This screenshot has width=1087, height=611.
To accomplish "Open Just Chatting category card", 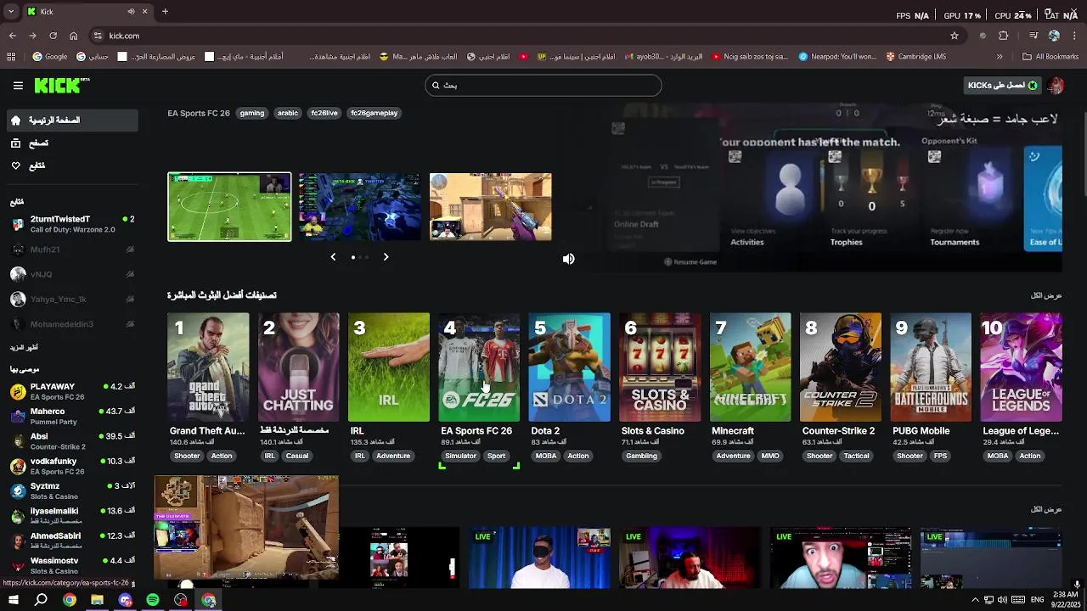I will click(x=298, y=367).
